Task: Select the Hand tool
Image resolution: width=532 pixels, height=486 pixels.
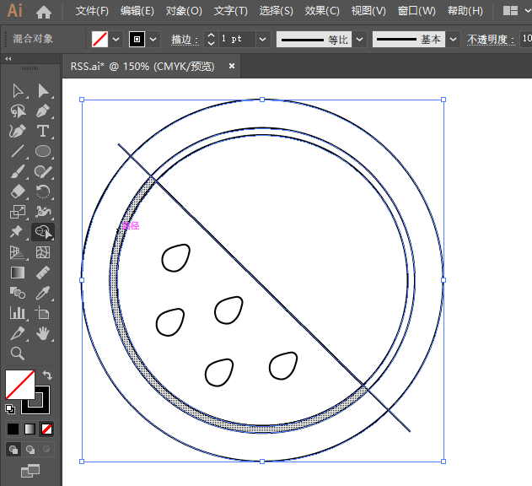Action: pos(43,333)
